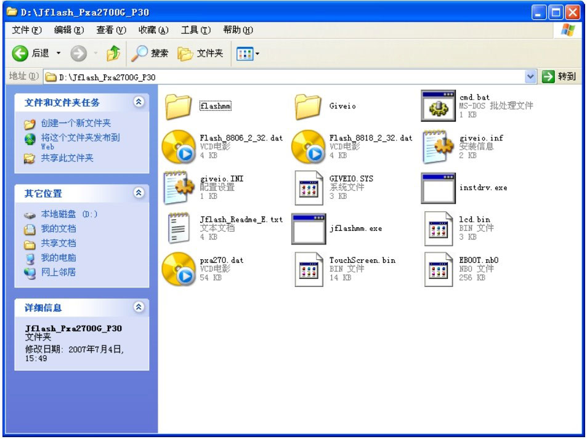Maximize the Jflash_Pxa2700G_P30 window
Viewport: 587px width, 439px height.
(x=556, y=13)
